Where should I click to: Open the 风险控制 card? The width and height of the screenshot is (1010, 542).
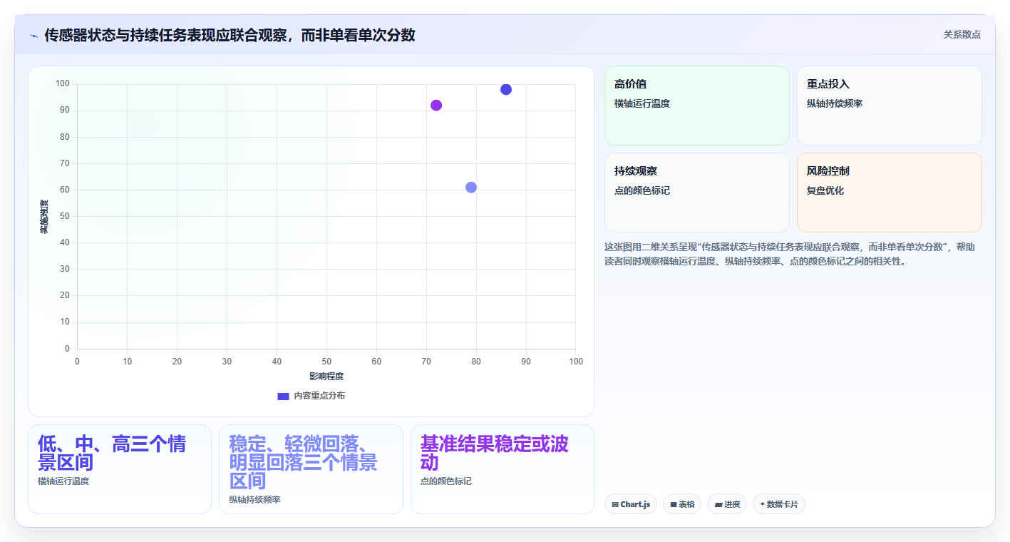890,193
